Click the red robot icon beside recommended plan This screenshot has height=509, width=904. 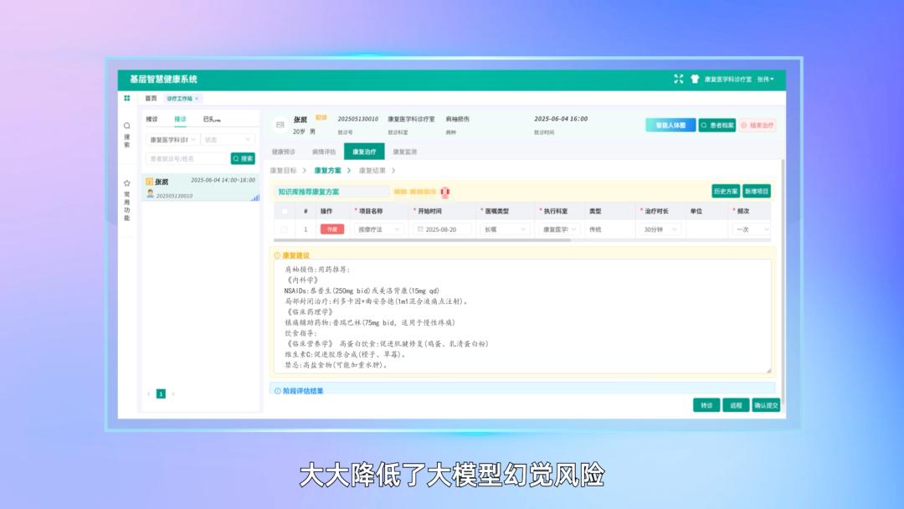tap(444, 192)
